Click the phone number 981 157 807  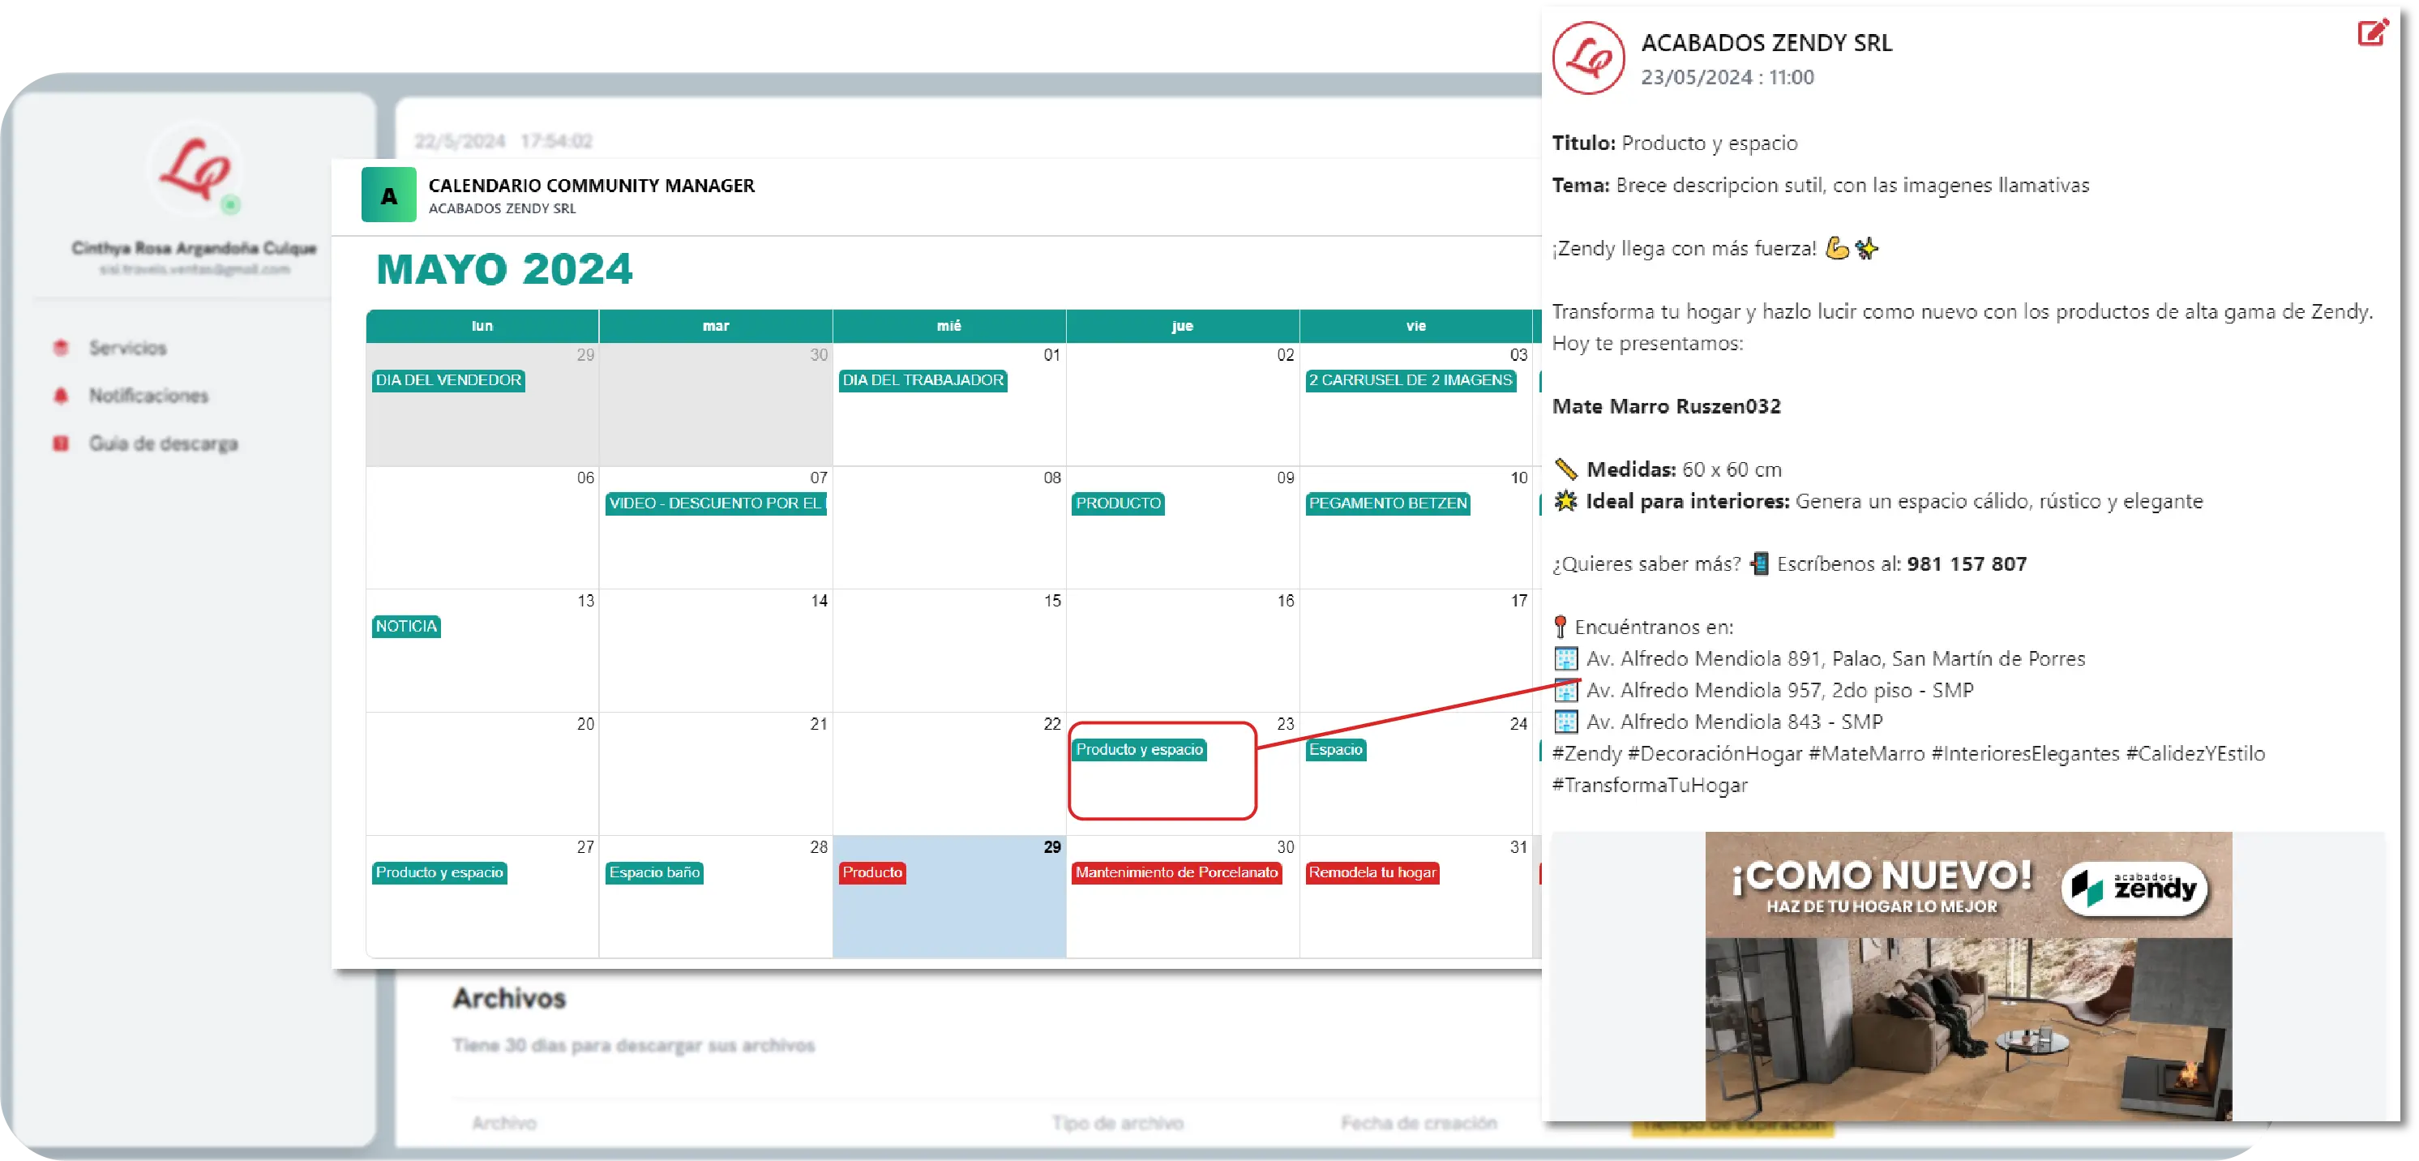coord(1967,563)
